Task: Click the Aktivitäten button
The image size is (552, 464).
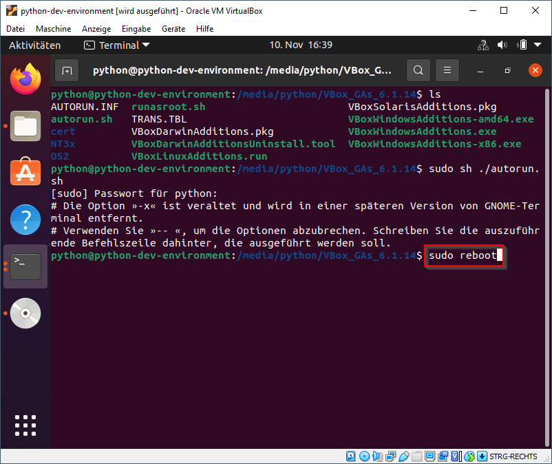Action: coord(34,45)
